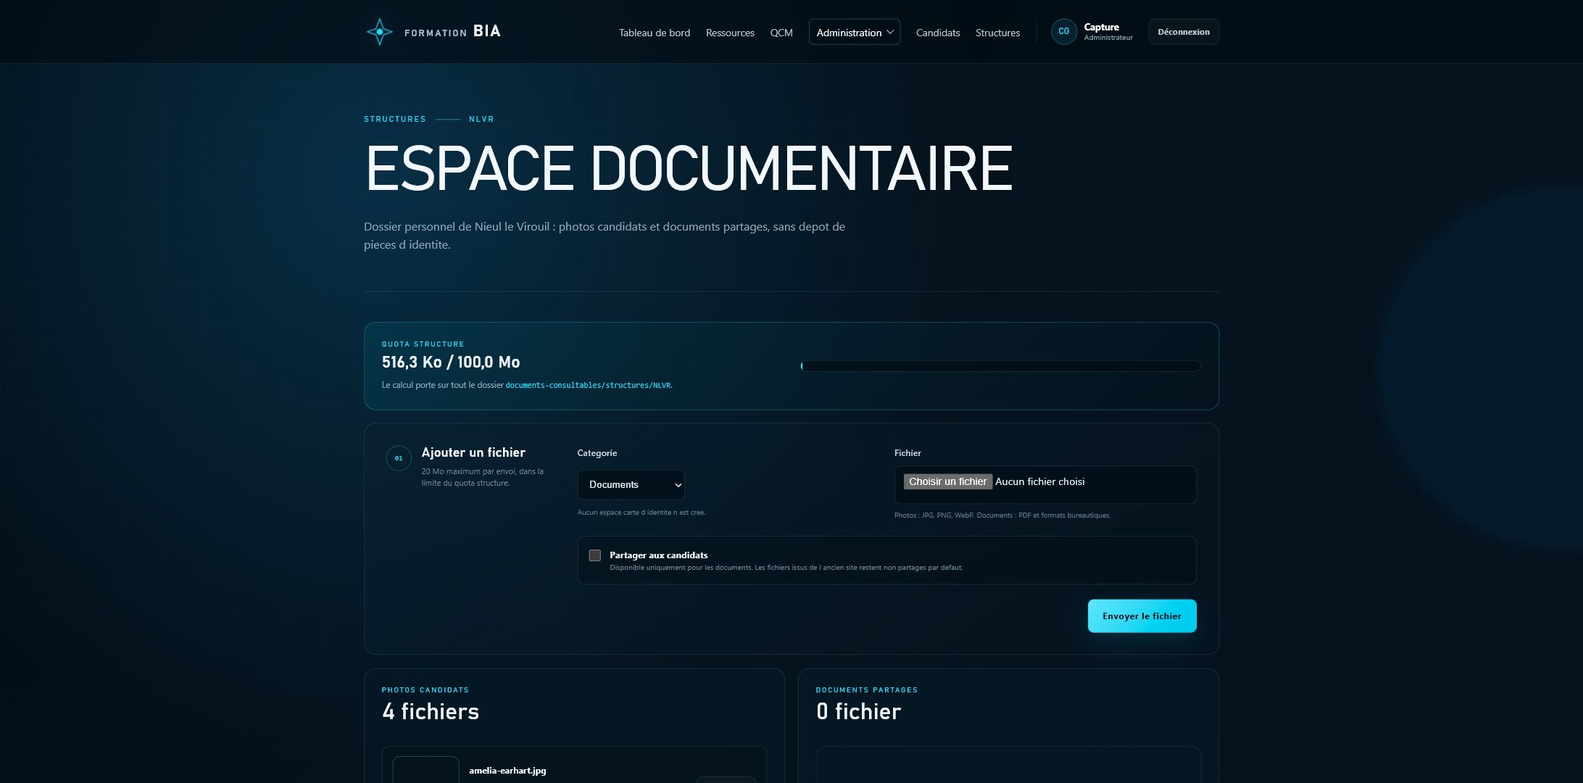The image size is (1583, 783).
Task: Open the Tableau de bord page
Action: coord(654,33)
